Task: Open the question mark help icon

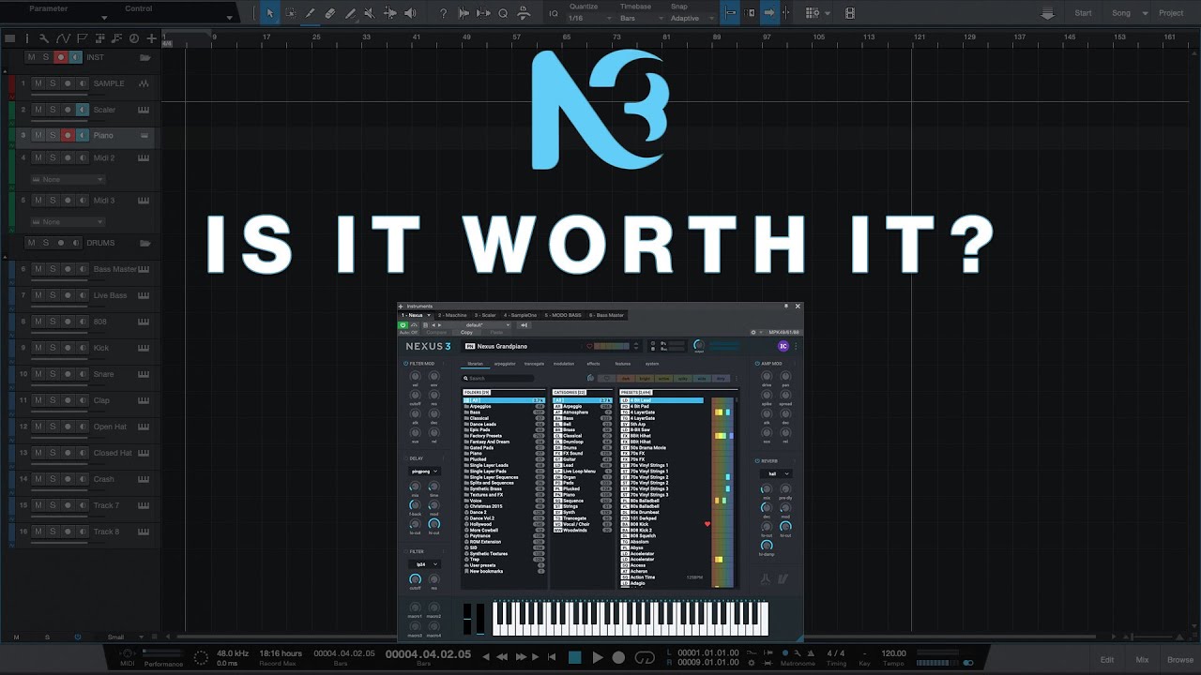Action: point(444,13)
